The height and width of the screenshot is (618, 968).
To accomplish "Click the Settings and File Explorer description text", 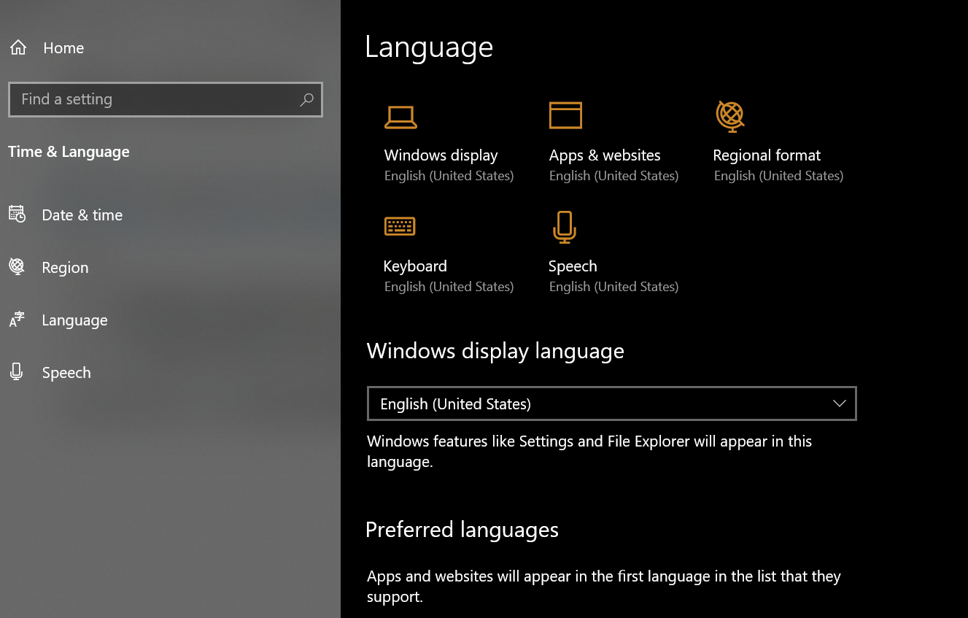I will (x=589, y=452).
